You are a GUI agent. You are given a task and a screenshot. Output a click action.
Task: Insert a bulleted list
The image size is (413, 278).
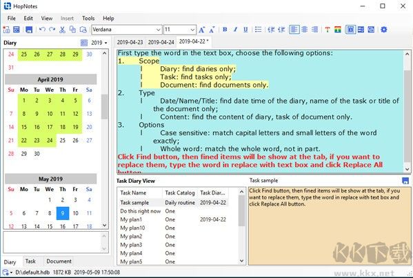tap(259, 30)
